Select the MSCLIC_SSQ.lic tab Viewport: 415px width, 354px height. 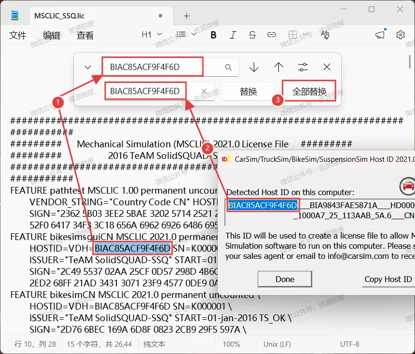[x=101, y=16]
